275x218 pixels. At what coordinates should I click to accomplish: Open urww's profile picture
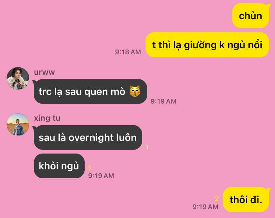click(18, 78)
